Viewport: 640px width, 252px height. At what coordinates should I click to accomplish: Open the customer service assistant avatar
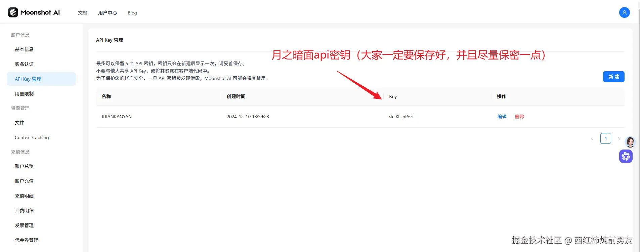click(630, 142)
